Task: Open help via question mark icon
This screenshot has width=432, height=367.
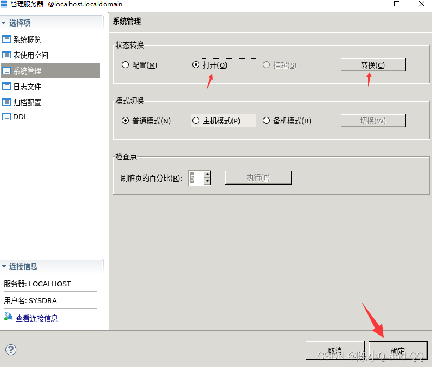Action: [x=11, y=350]
